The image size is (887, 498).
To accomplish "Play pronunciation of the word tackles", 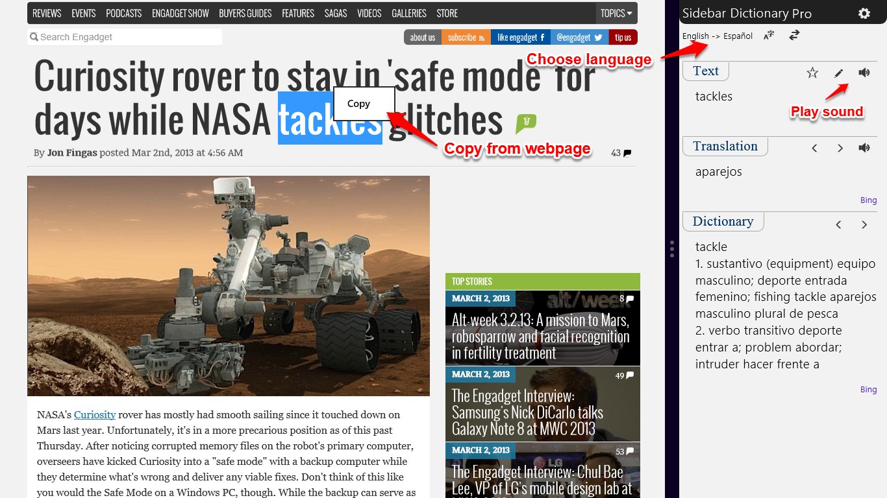I will click(864, 73).
